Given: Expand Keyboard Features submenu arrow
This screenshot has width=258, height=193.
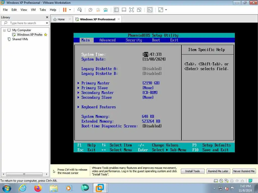Looking at the screenshot, I should click(79, 107).
